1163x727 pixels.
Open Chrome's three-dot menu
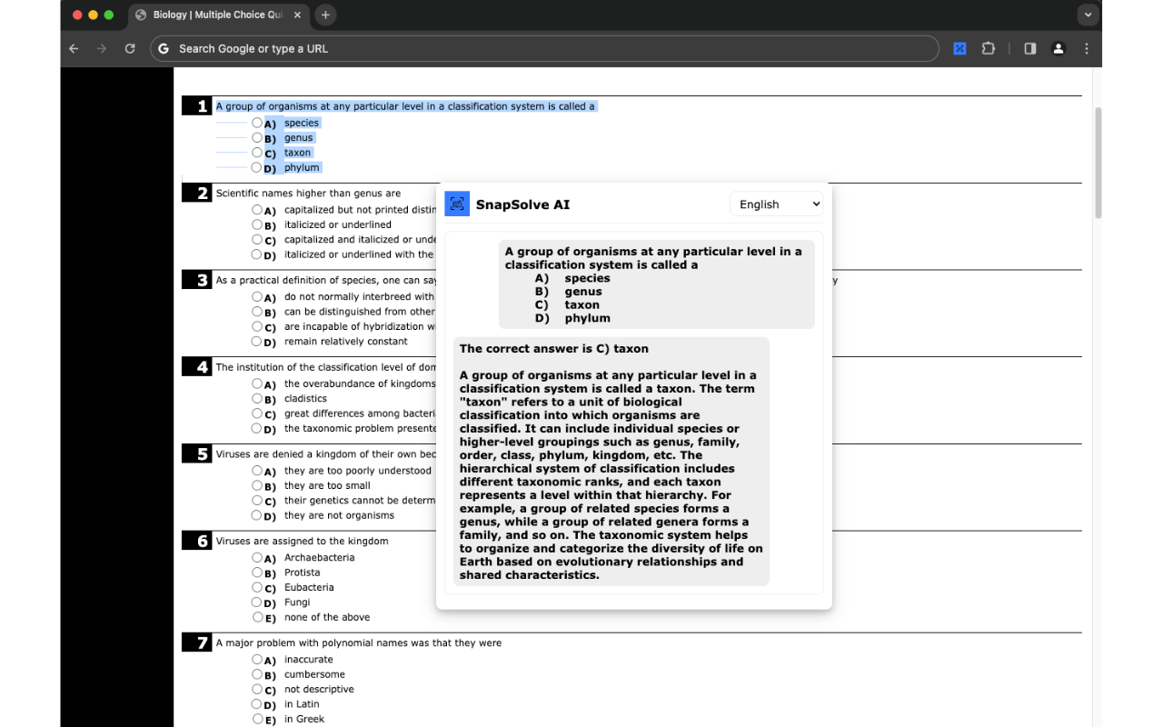(x=1087, y=48)
